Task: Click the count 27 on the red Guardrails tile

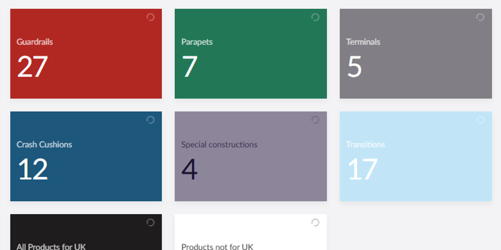Action: [32, 67]
